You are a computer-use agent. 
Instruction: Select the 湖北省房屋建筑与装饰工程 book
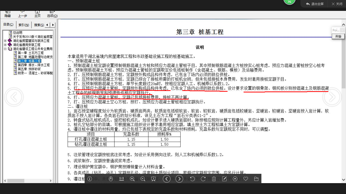(31, 41)
